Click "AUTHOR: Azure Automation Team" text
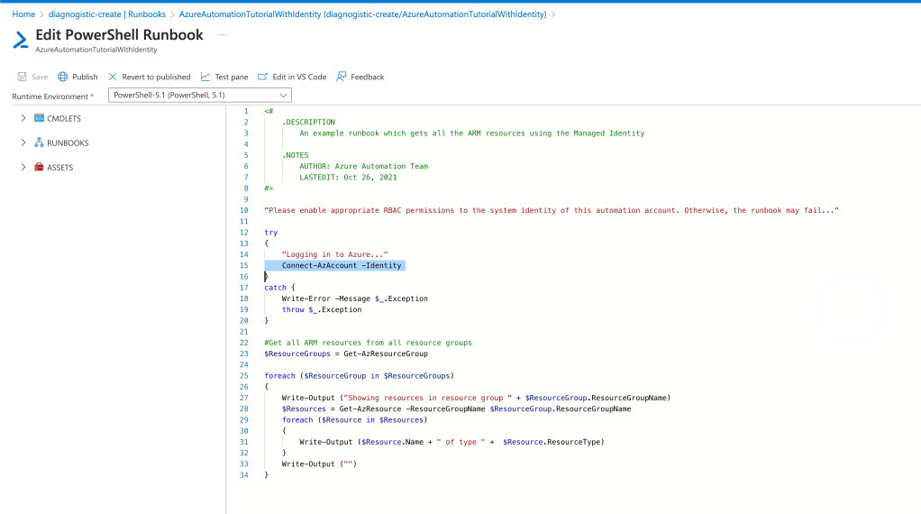The image size is (921, 514). tap(363, 166)
